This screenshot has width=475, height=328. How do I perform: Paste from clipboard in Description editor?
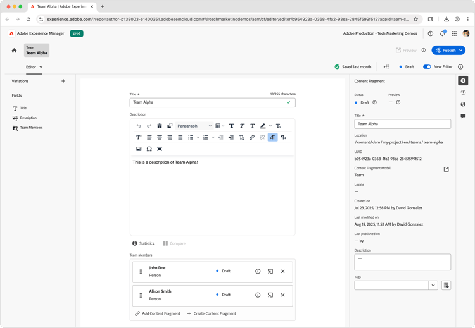[x=160, y=126]
